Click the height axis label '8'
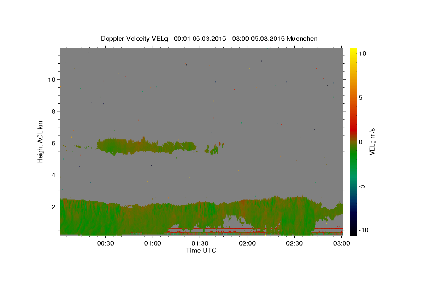 tap(54, 111)
